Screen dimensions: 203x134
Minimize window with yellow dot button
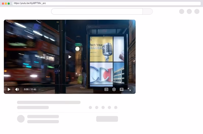(6, 4)
